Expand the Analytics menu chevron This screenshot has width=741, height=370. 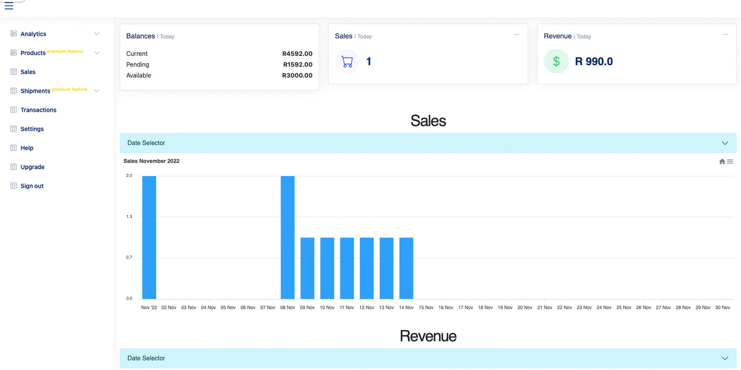coord(97,34)
